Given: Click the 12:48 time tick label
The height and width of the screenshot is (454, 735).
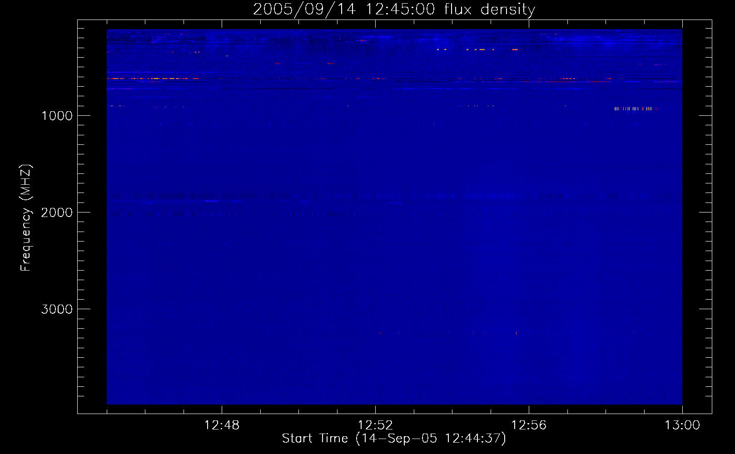Looking at the screenshot, I should (222, 425).
